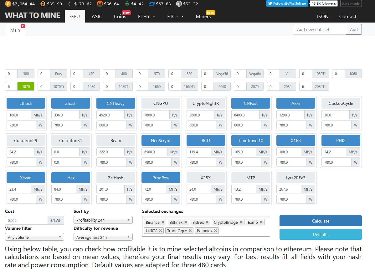This screenshot has height=272, width=375.
Task: Click the Bitcoin price icon
Action: 8,4
